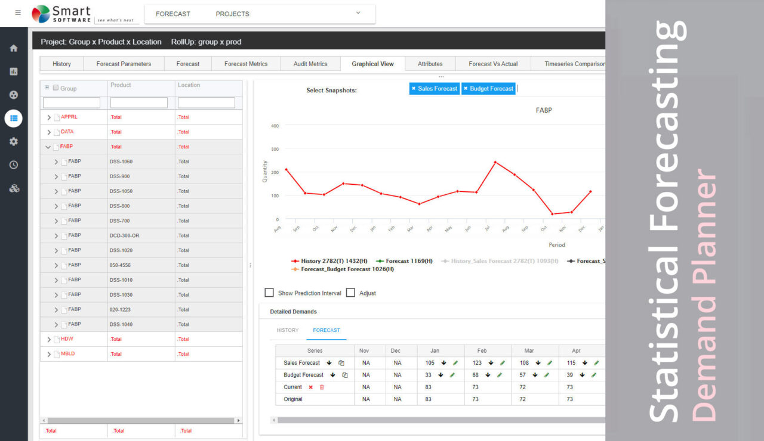764x441 pixels.
Task: Switch to the Forecast Metrics tab
Action: point(246,64)
